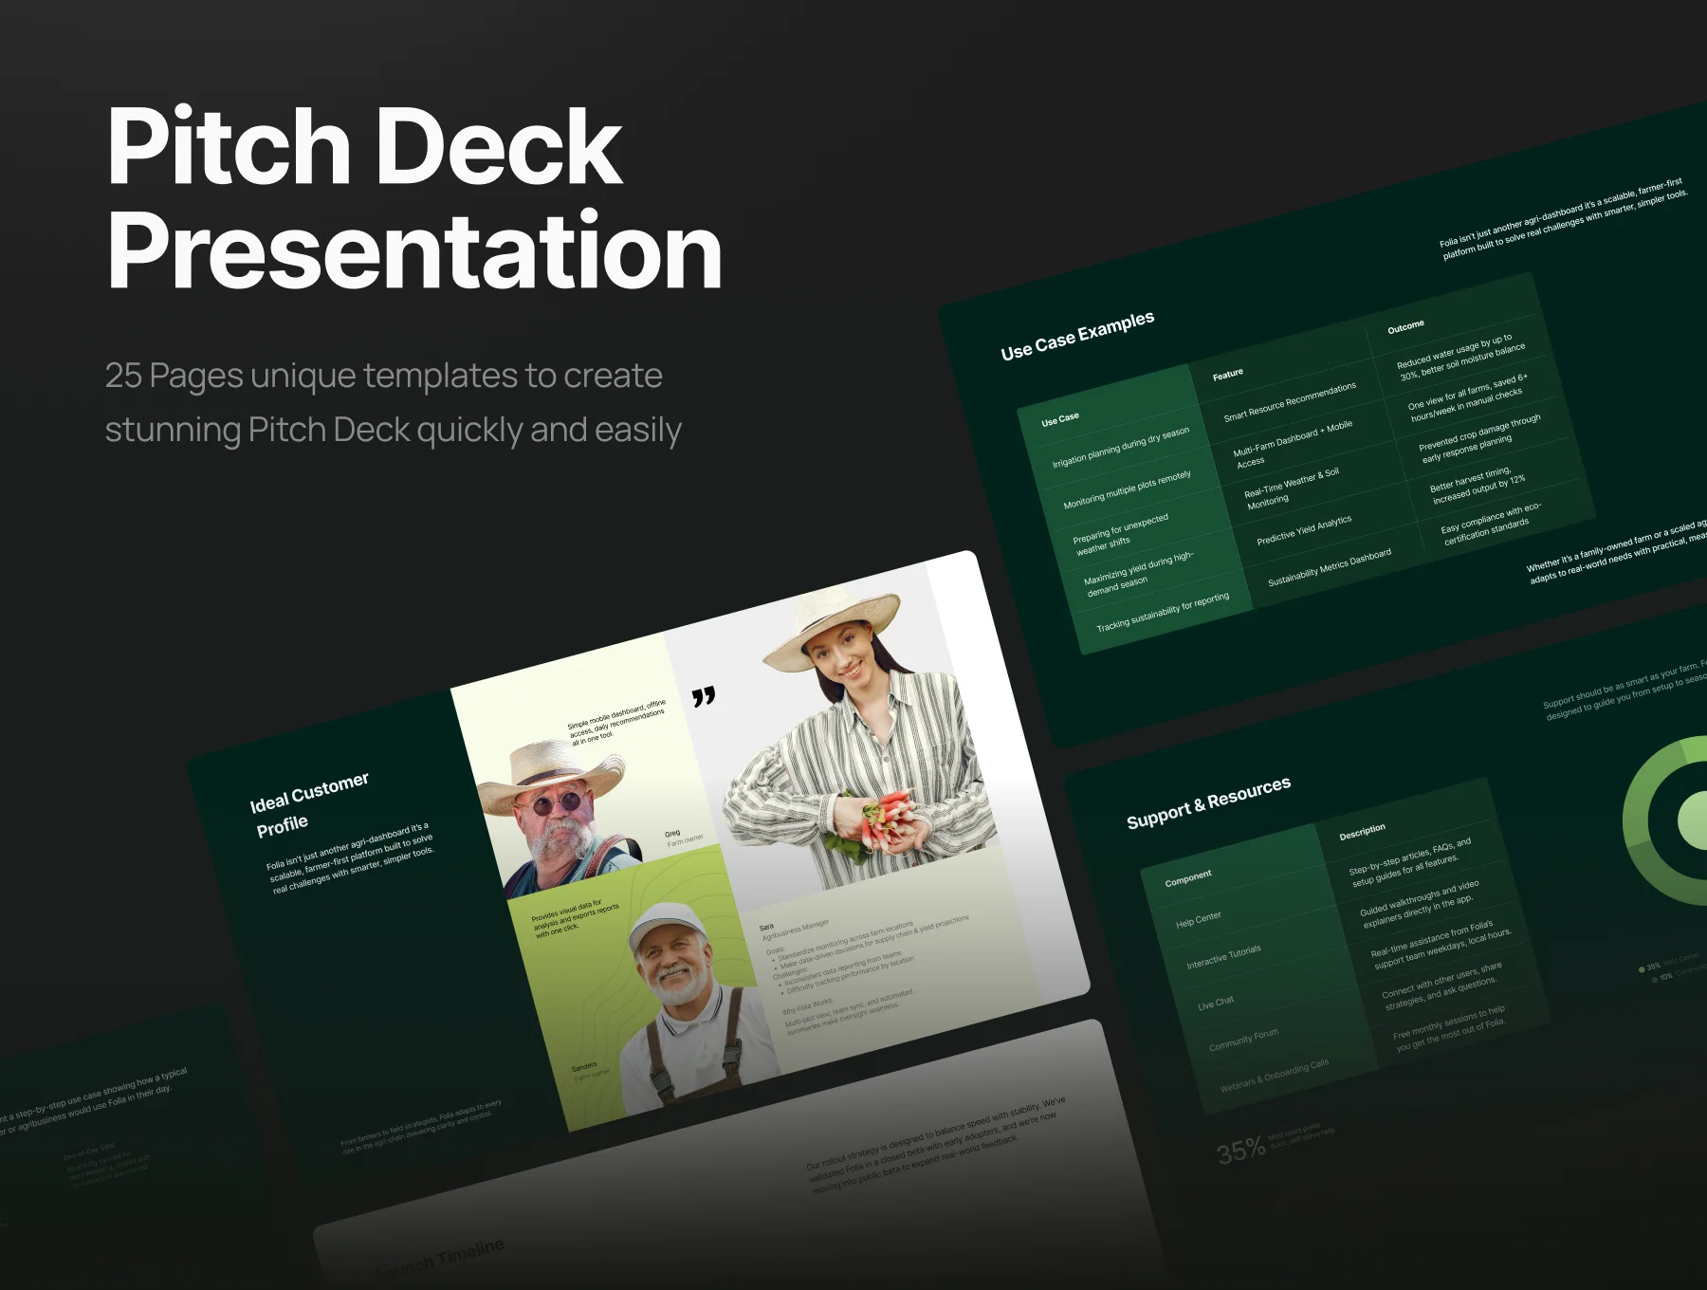Image resolution: width=1707 pixels, height=1290 pixels.
Task: Select "Prevented crop damage" outcome cell
Action: pos(1478,438)
